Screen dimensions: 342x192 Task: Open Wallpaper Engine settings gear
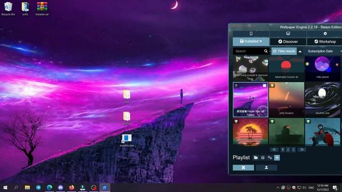tap(325, 34)
